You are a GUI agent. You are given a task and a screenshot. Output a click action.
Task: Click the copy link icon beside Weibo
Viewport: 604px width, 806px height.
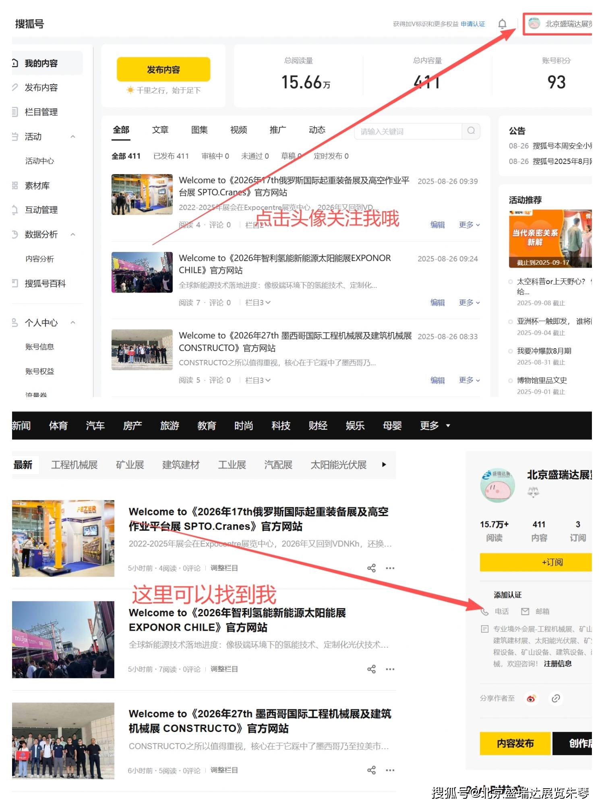[x=556, y=698]
